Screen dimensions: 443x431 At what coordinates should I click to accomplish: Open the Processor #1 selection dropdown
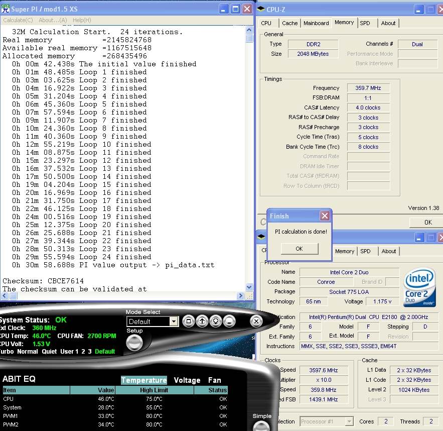coord(350,421)
